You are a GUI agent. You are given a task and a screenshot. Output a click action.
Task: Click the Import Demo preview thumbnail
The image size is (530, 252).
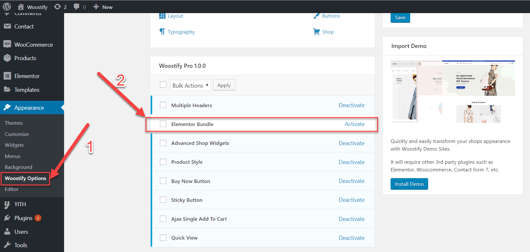[452, 91]
